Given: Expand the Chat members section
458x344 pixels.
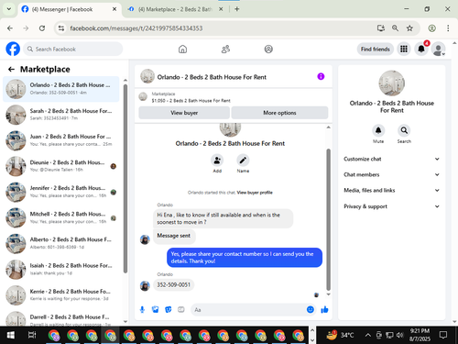Looking at the screenshot, I should 391,174.
